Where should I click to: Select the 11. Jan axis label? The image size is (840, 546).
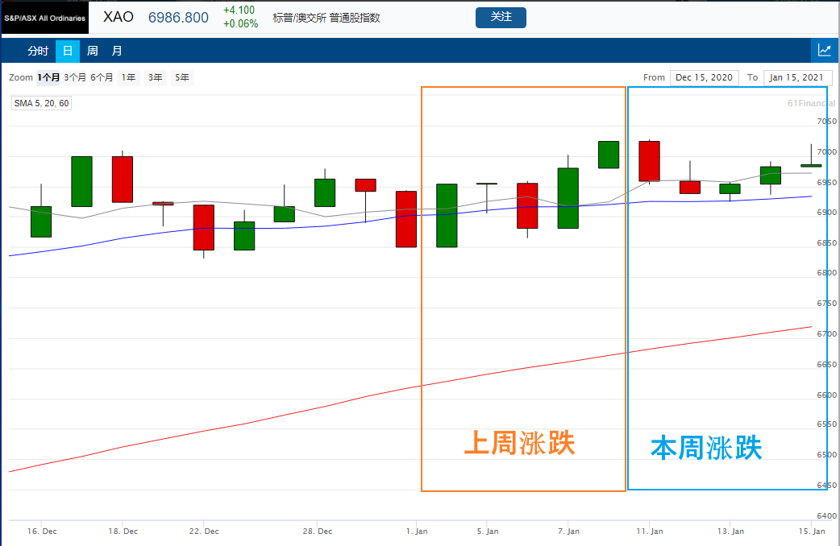pos(649,531)
